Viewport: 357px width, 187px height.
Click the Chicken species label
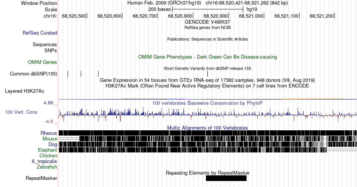48,155
